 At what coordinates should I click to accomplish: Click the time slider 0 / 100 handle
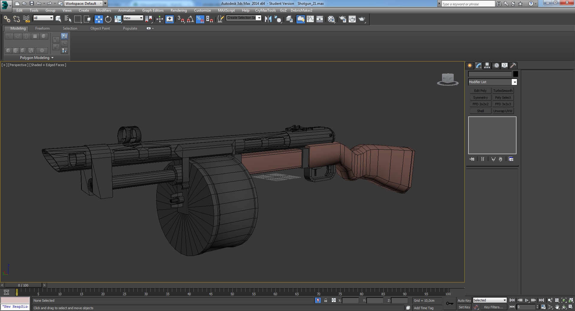pos(23,285)
